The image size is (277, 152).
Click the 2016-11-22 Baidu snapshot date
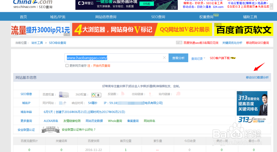coord(93,150)
